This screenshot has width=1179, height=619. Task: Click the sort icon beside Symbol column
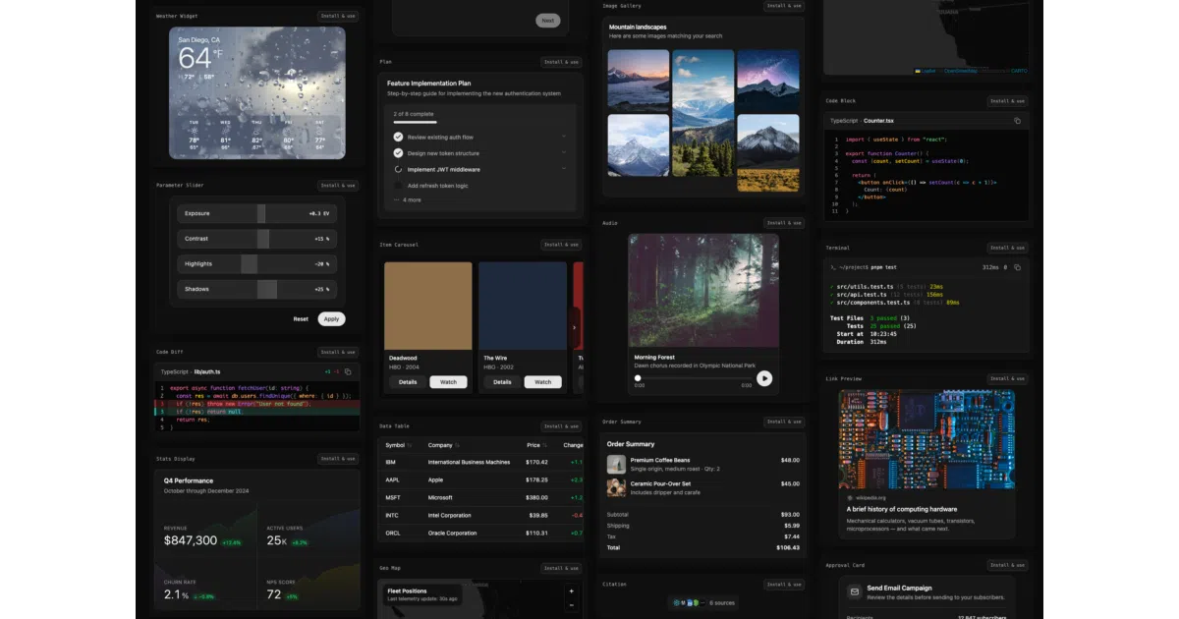410,445
